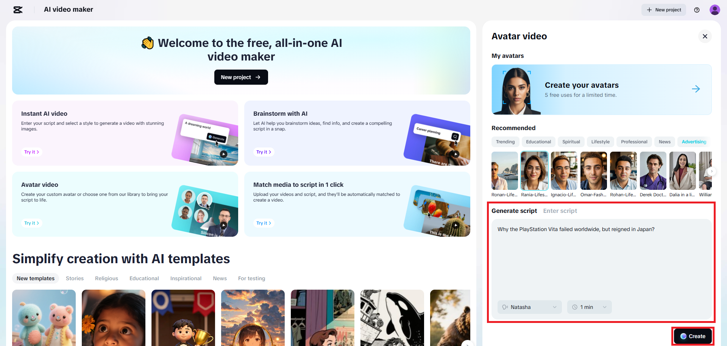
Task: Open the help question mark icon
Action: pyautogui.click(x=697, y=10)
